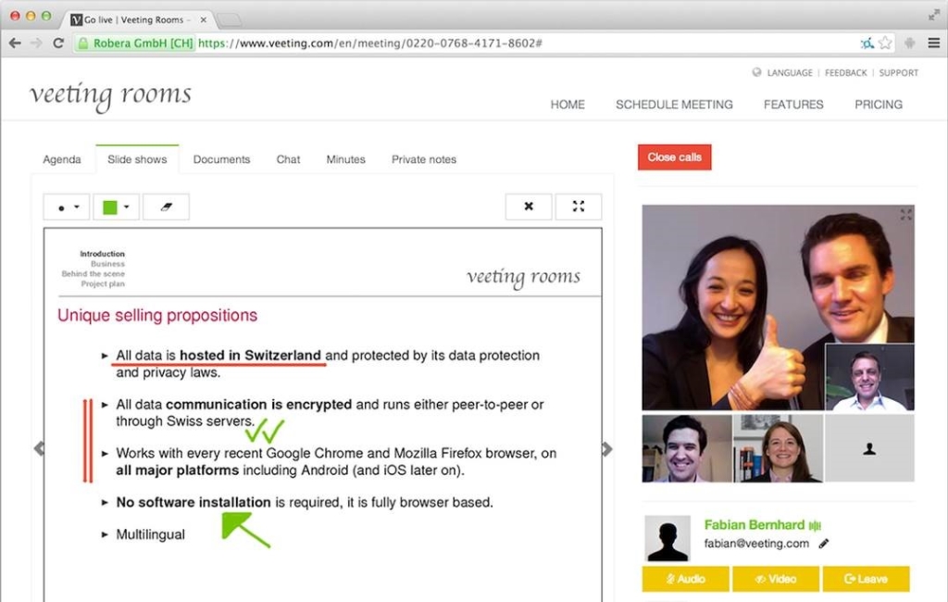Open the FEEDBACK link
Viewport: 948px width, 602px height.
(x=845, y=72)
